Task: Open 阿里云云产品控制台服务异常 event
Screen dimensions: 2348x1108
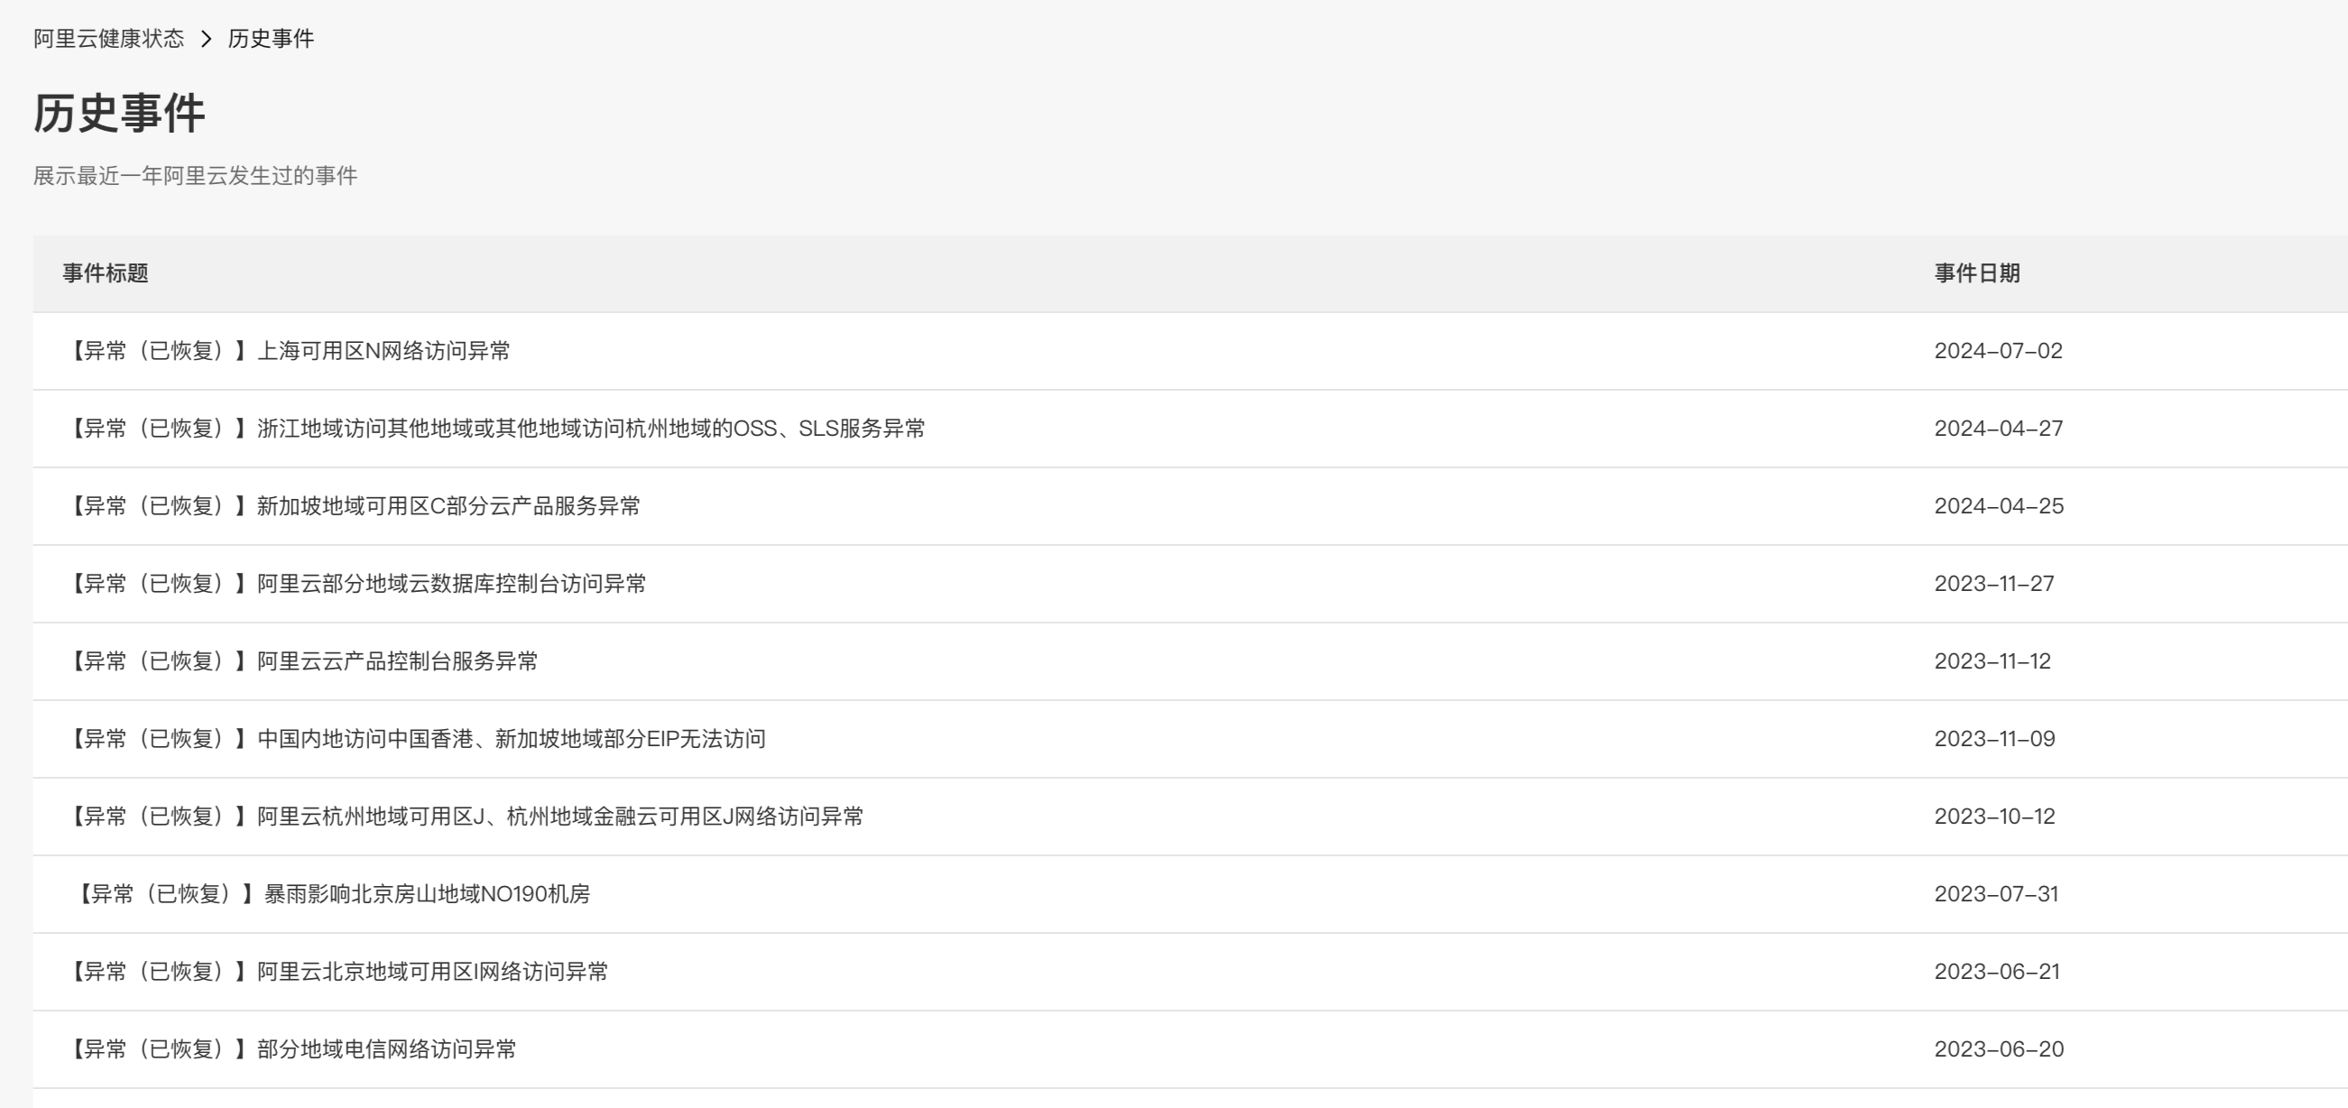Action: coord(302,660)
